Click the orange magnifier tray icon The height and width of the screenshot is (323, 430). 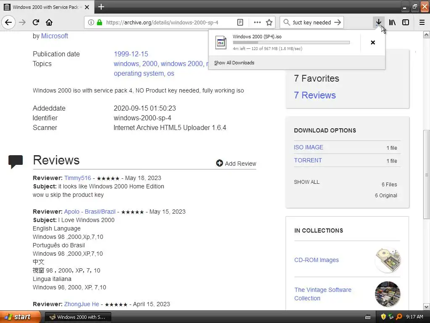pos(399,317)
